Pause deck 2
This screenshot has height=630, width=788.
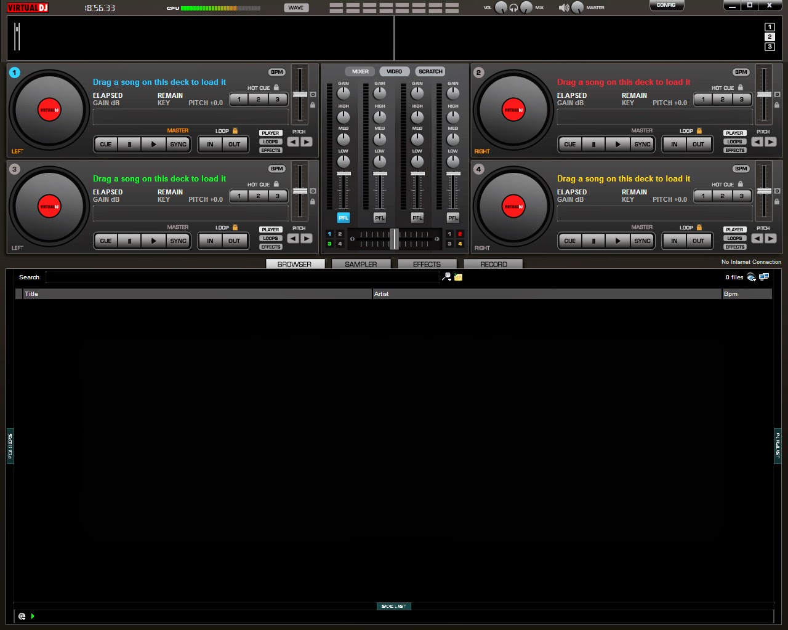(593, 144)
